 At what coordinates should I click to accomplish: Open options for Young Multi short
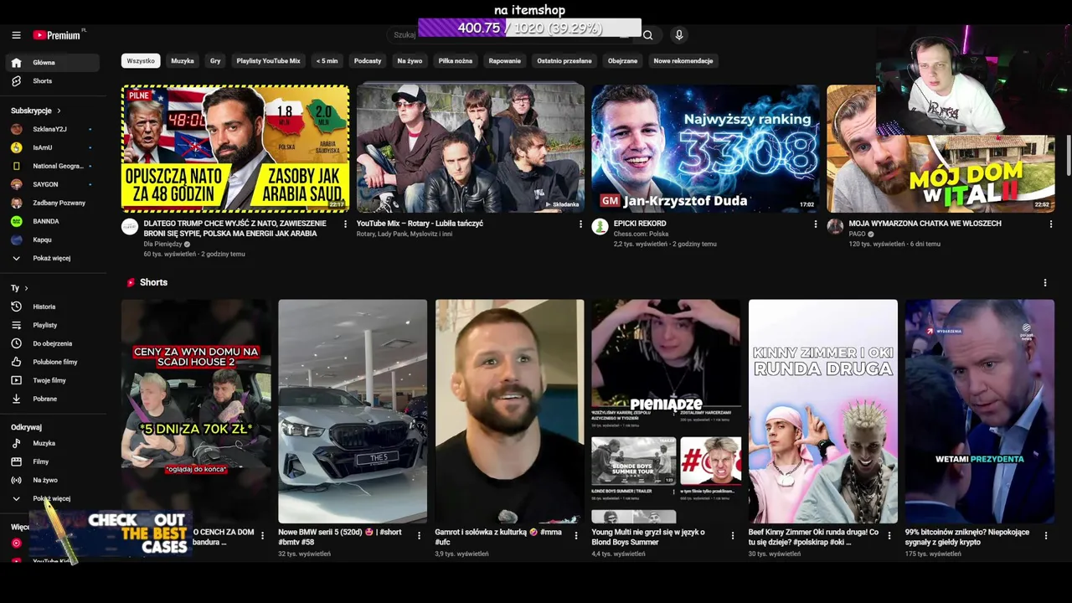point(733,536)
